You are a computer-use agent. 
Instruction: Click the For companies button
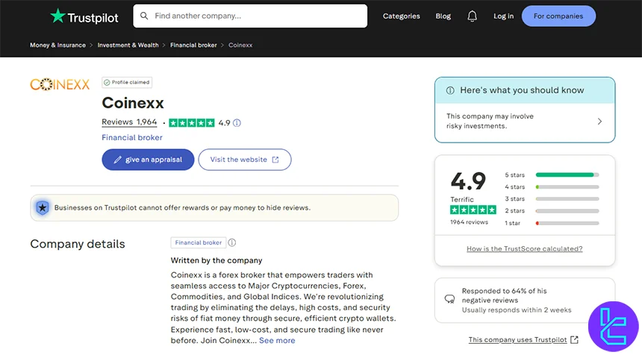pyautogui.click(x=558, y=16)
